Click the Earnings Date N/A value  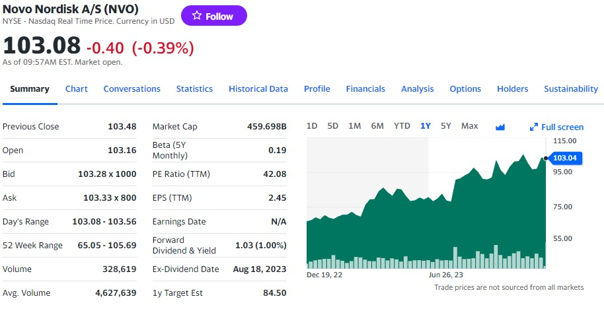(x=278, y=222)
